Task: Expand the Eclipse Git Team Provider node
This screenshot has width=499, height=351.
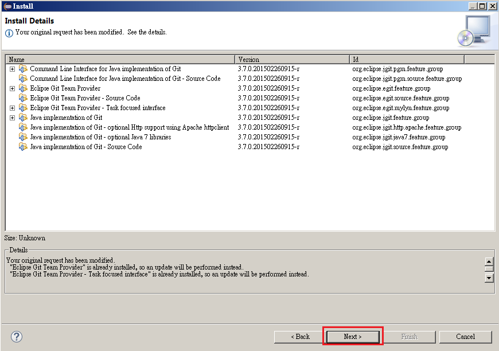Action: pyautogui.click(x=12, y=88)
